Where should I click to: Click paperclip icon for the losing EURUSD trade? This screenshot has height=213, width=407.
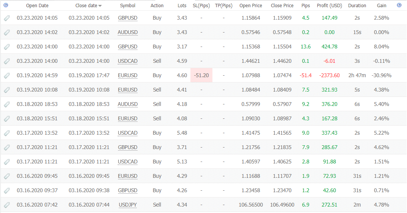[7, 76]
